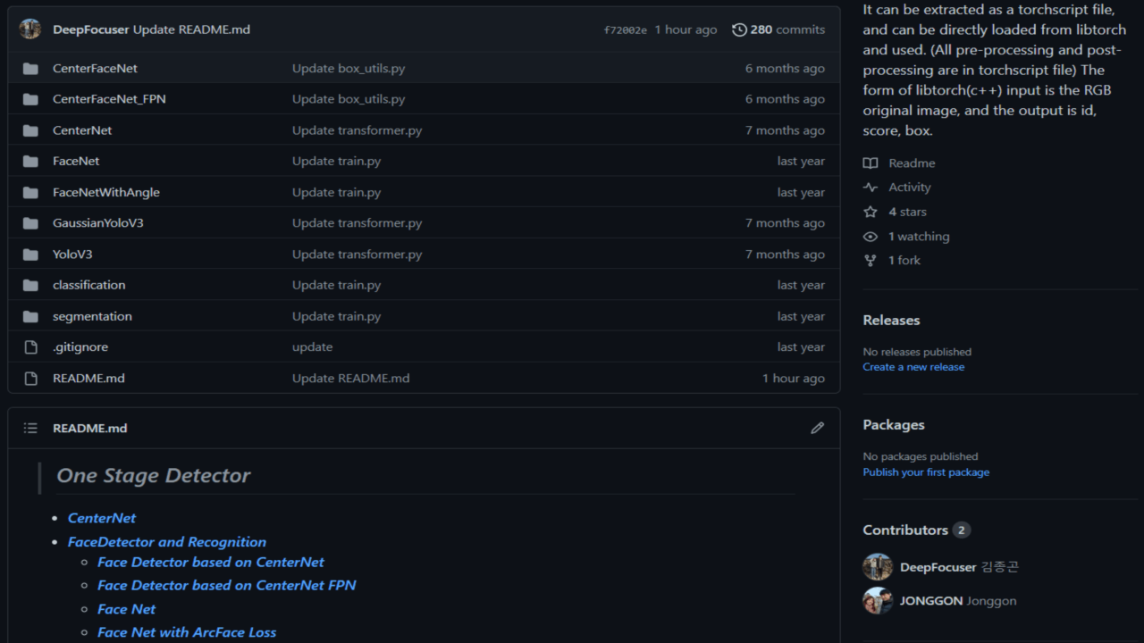Open the FaceNetWithAngle folder

(x=106, y=192)
